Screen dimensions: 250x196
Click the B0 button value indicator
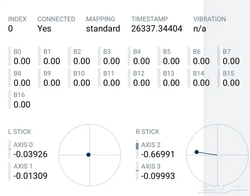[22, 61]
